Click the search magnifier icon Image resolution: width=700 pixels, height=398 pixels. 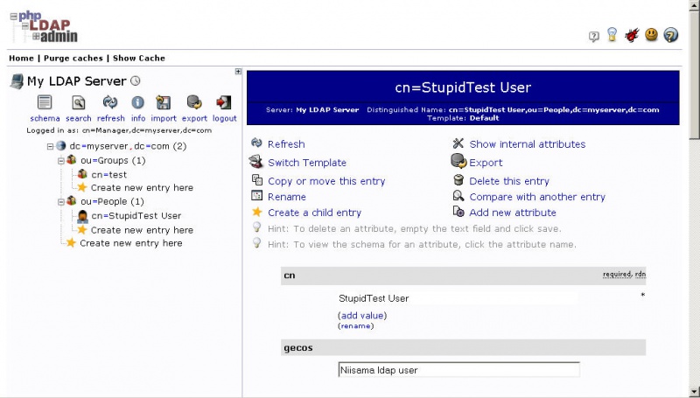click(x=79, y=102)
